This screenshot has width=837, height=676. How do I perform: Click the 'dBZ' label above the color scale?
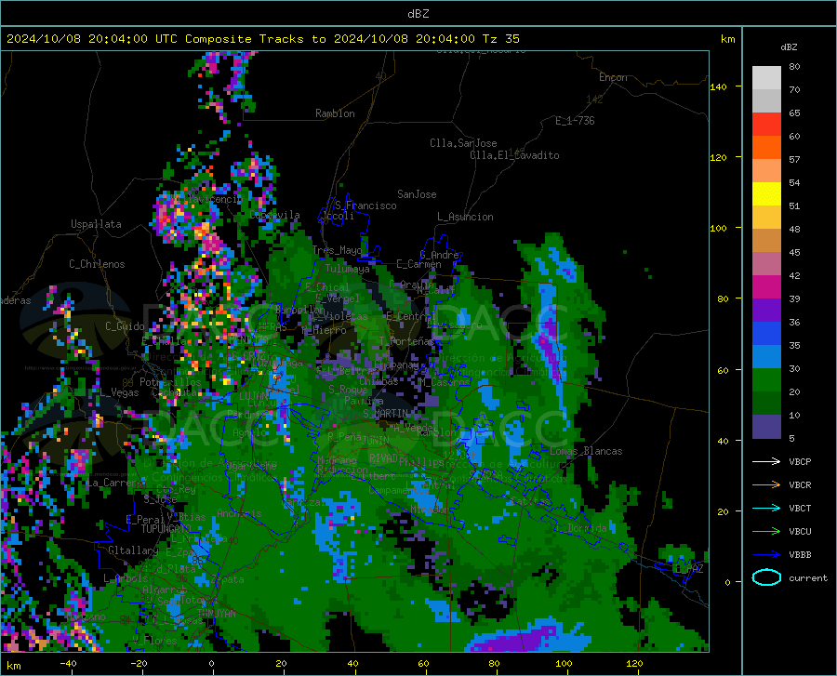click(x=789, y=46)
